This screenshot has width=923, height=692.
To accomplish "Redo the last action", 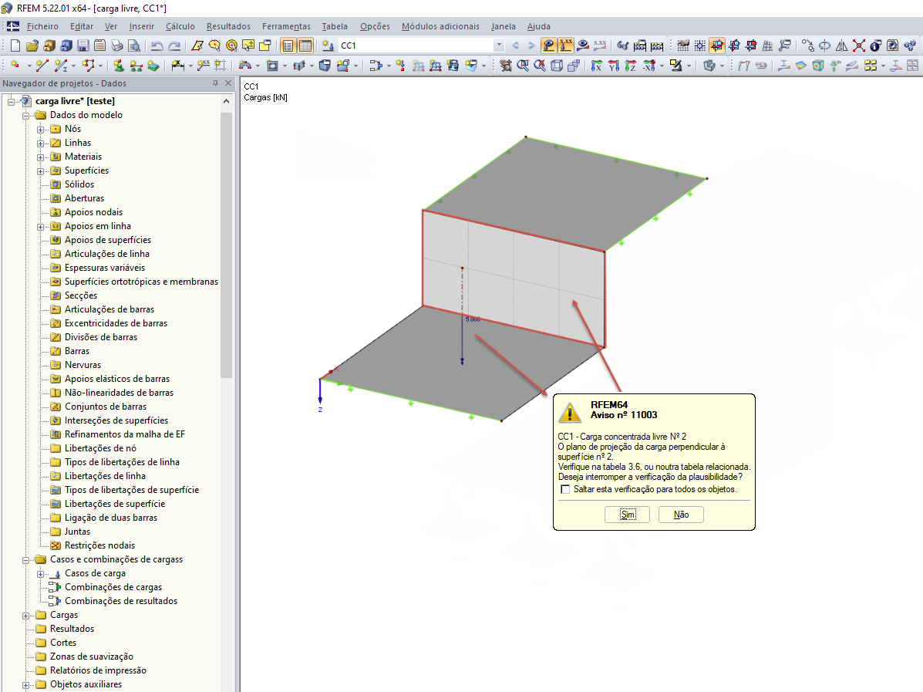I will click(x=174, y=46).
